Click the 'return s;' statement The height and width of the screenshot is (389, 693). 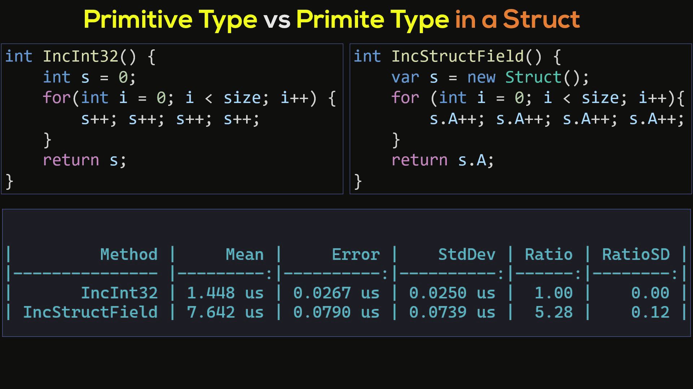tap(85, 160)
